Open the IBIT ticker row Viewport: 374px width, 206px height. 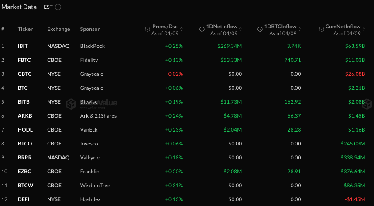pyautogui.click(x=23, y=46)
